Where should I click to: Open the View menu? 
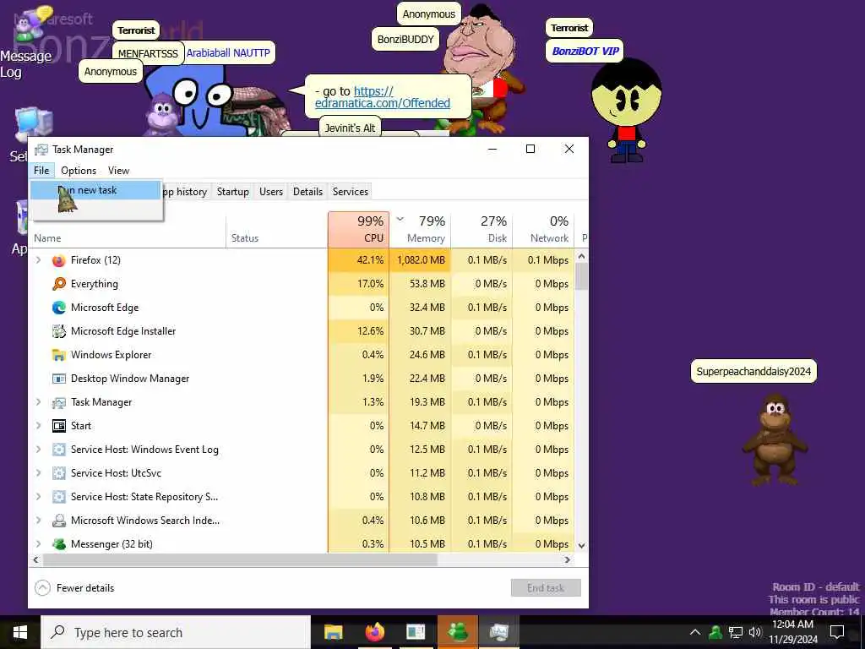(x=118, y=171)
